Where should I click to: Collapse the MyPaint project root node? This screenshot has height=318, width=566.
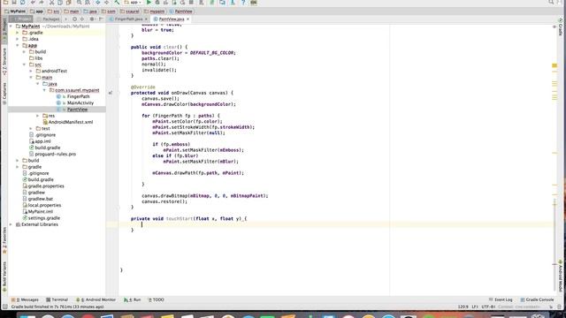point(11,26)
